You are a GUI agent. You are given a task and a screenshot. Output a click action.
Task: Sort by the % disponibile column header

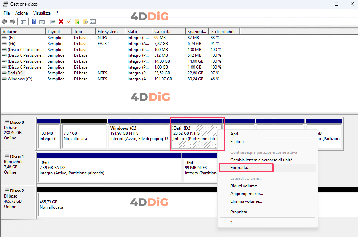click(224, 32)
